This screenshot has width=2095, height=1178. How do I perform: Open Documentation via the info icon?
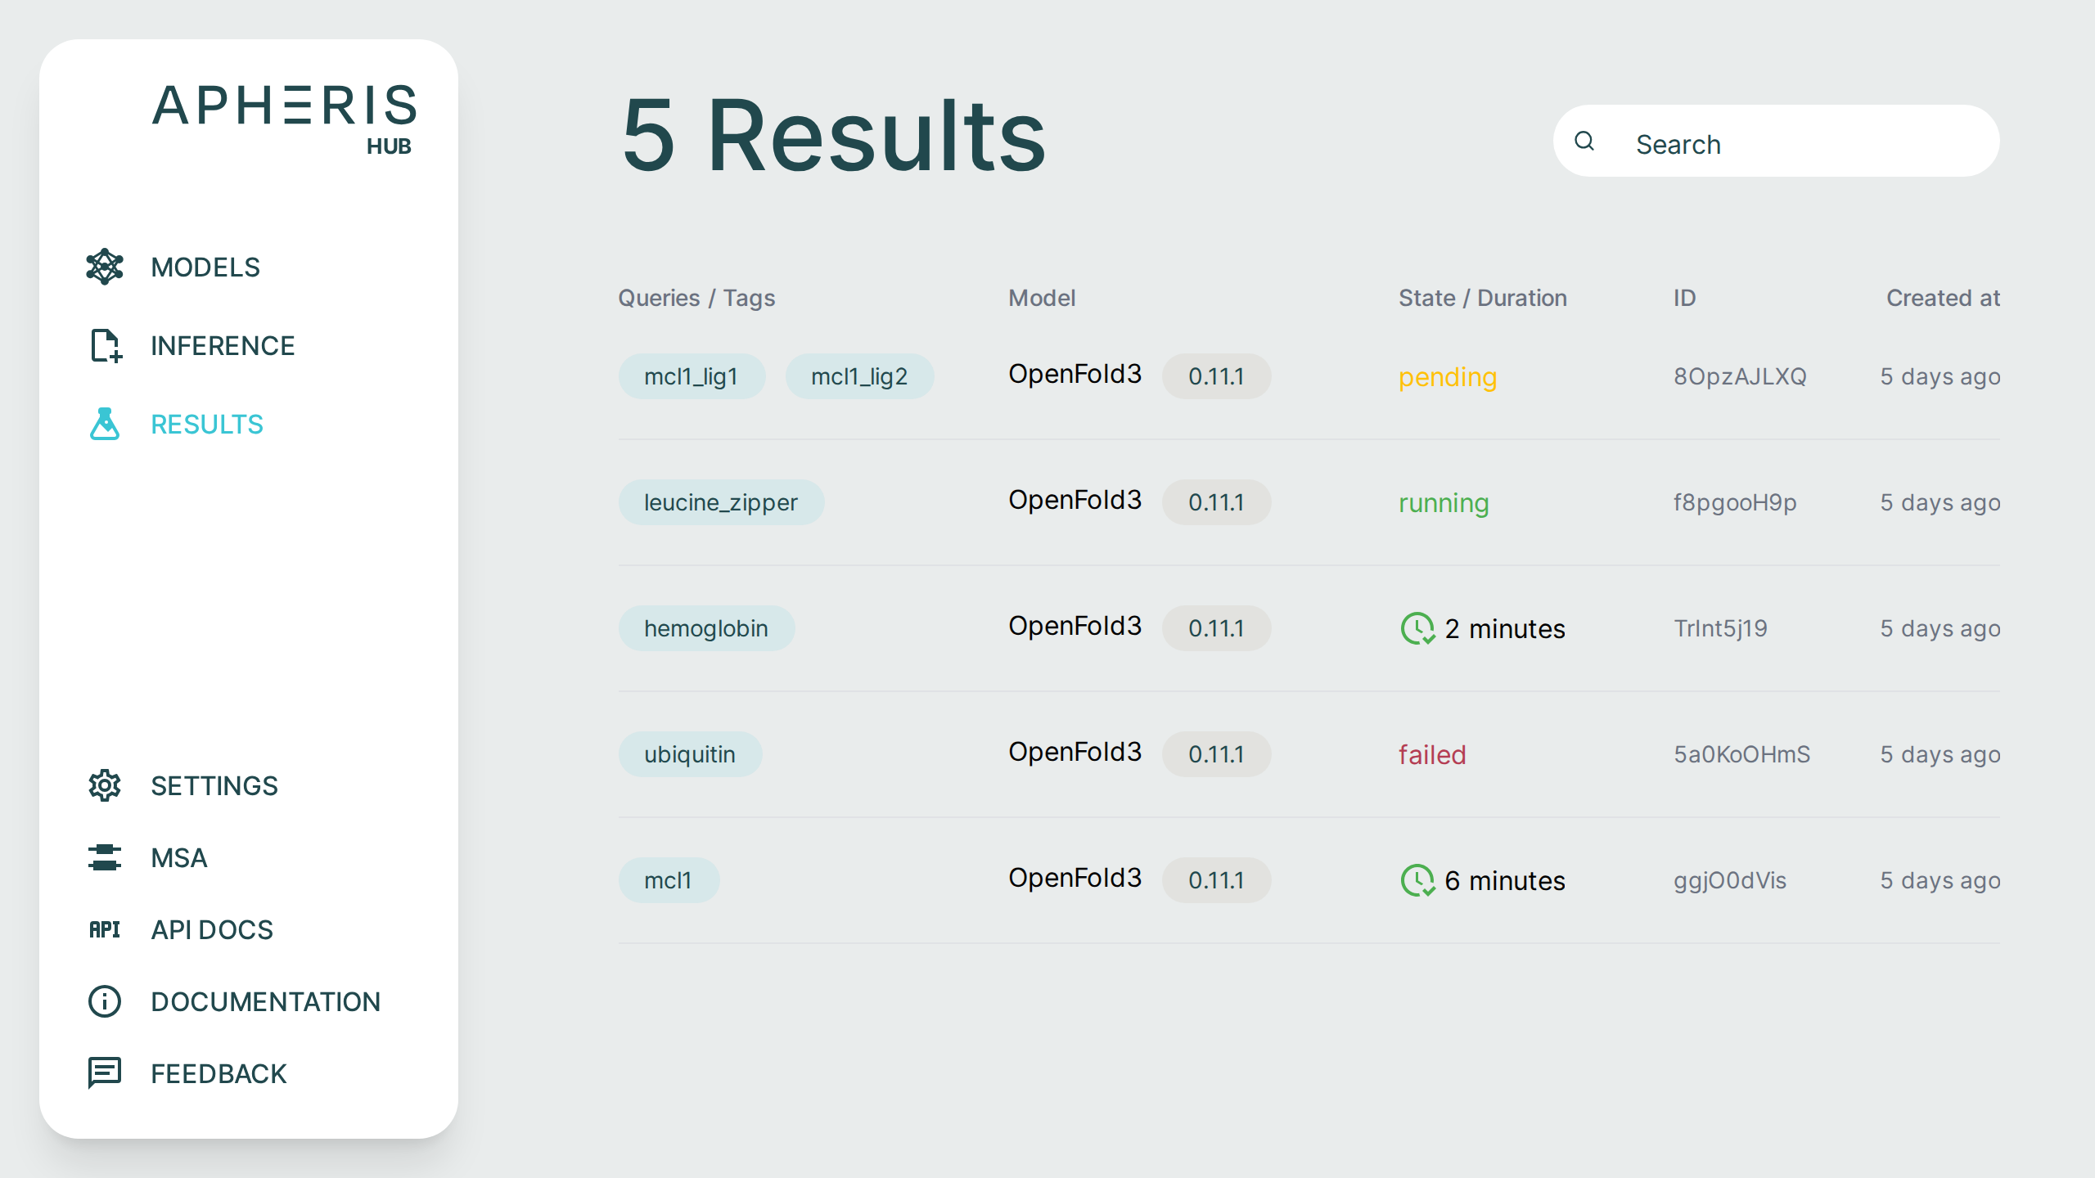click(x=104, y=1001)
